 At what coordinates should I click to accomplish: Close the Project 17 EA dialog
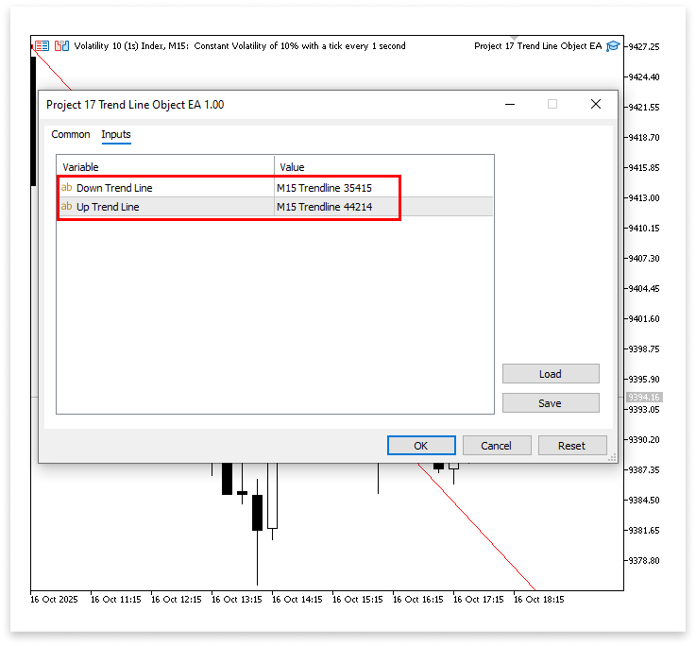[x=596, y=104]
